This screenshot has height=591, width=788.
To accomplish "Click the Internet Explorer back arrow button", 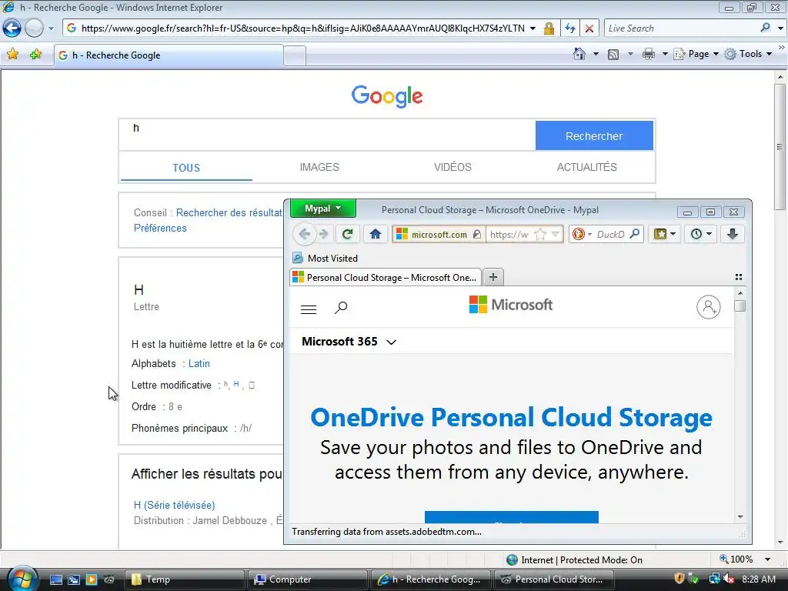I will coord(12,28).
